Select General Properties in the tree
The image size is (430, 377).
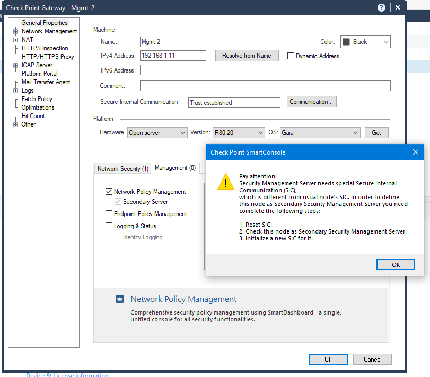(45, 23)
